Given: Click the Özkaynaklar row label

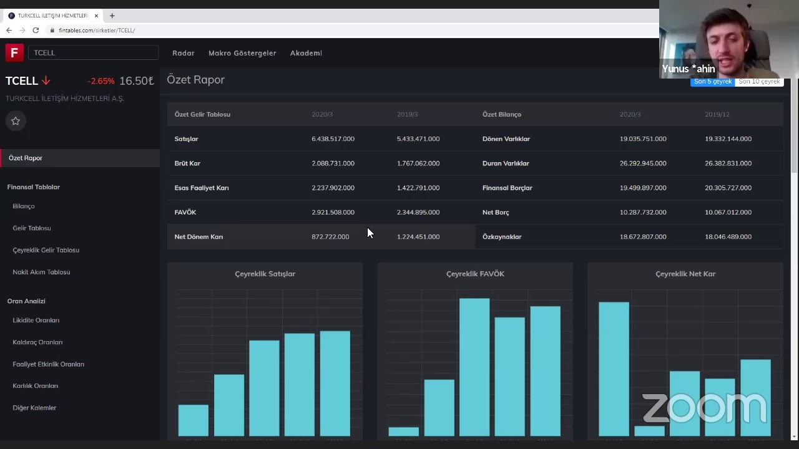Looking at the screenshot, I should pyautogui.click(x=502, y=237).
